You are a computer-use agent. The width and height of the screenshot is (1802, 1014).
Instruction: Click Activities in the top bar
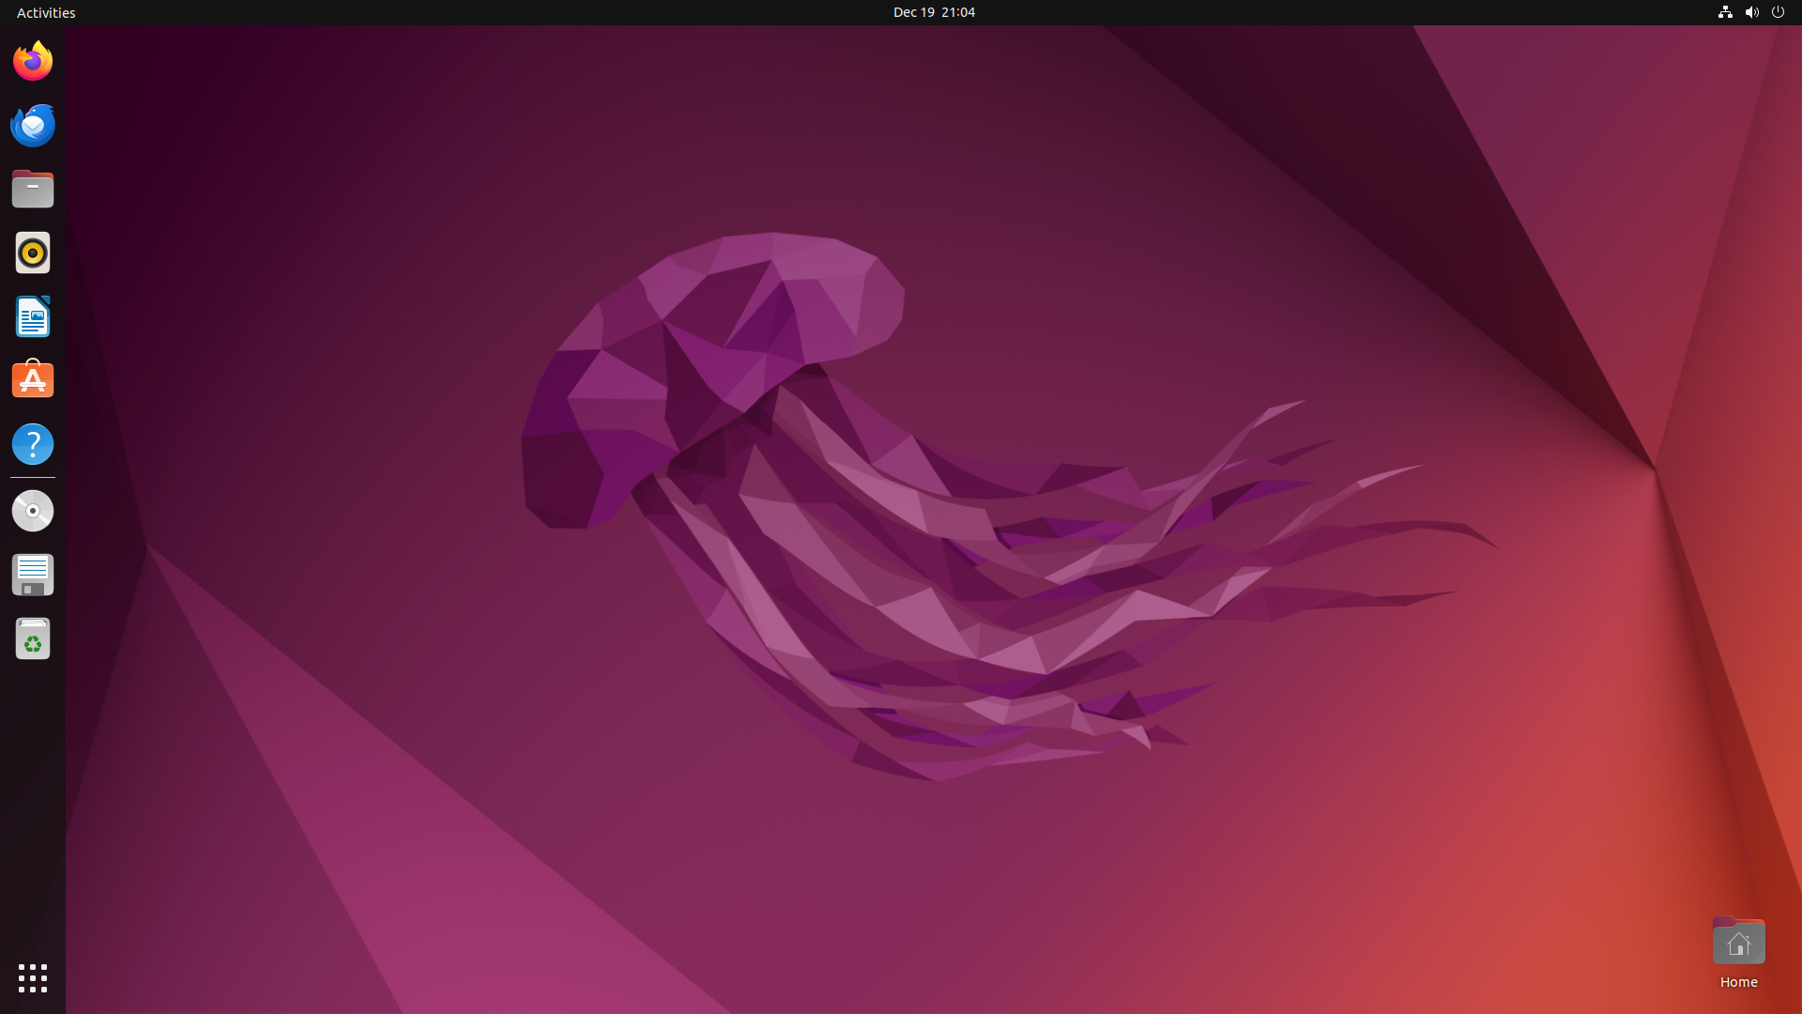click(x=46, y=12)
